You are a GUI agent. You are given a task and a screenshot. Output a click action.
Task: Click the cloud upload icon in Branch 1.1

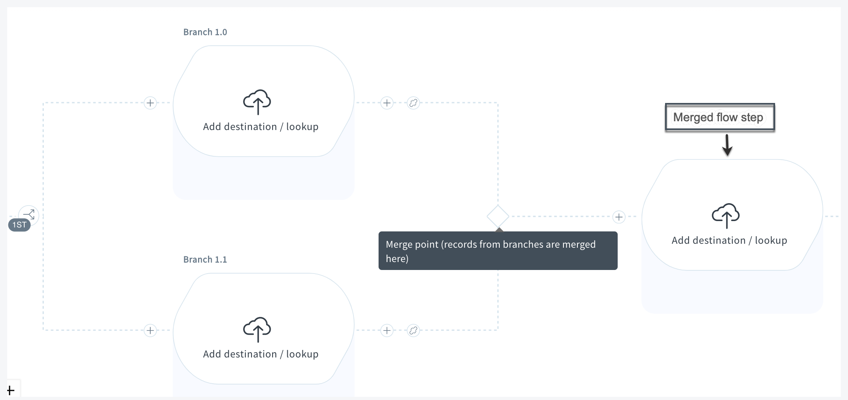[257, 329]
